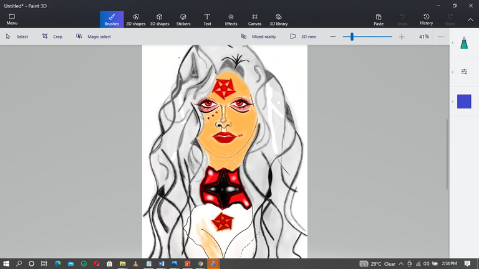Open the Effects tab
Image resolution: width=479 pixels, height=269 pixels.
point(231,19)
